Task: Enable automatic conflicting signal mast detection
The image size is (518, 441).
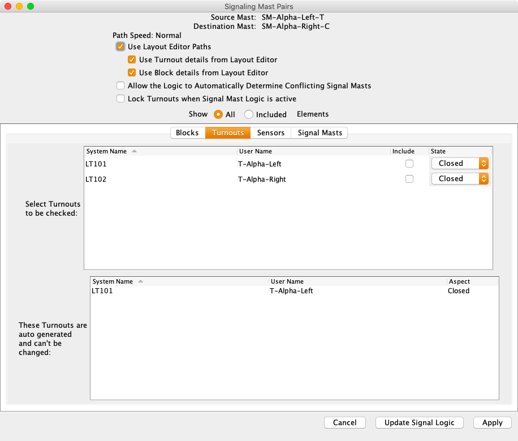Action: tap(120, 86)
